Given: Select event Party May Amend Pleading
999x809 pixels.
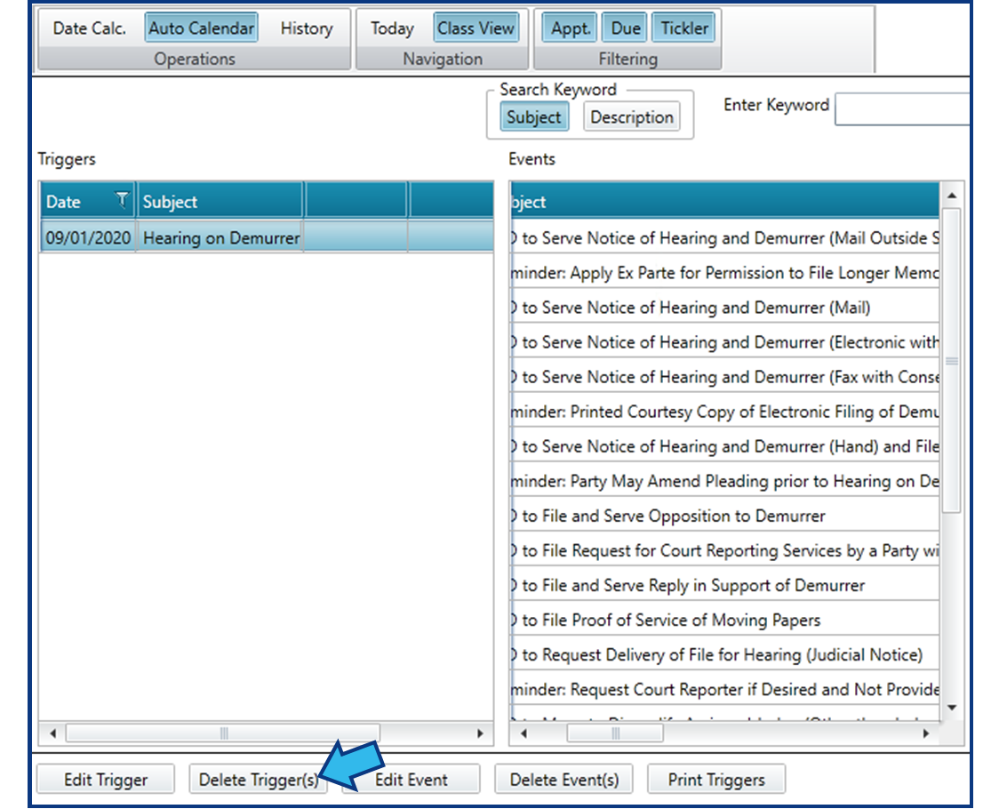Looking at the screenshot, I should click(725, 481).
